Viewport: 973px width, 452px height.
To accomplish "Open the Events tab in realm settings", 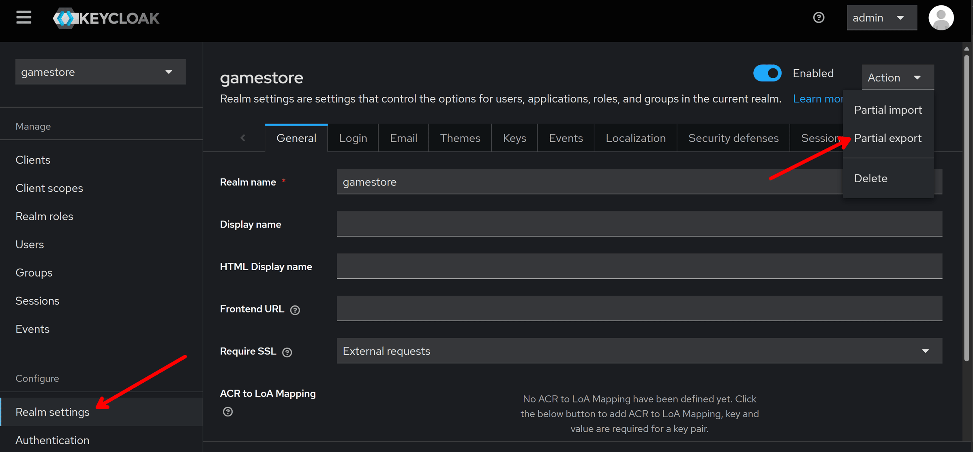I will click(x=566, y=138).
